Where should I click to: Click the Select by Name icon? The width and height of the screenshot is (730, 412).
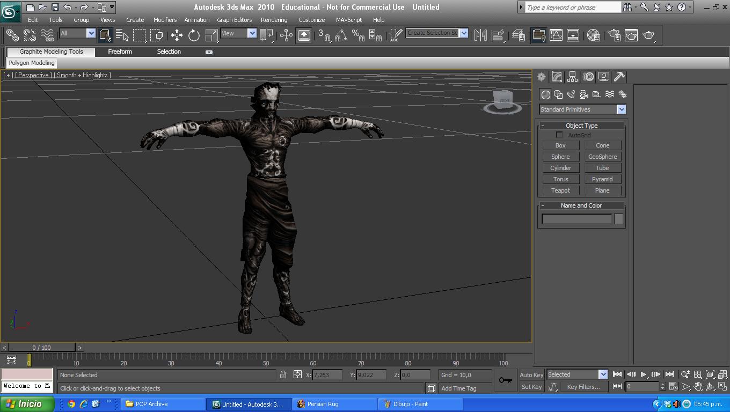tap(122, 35)
